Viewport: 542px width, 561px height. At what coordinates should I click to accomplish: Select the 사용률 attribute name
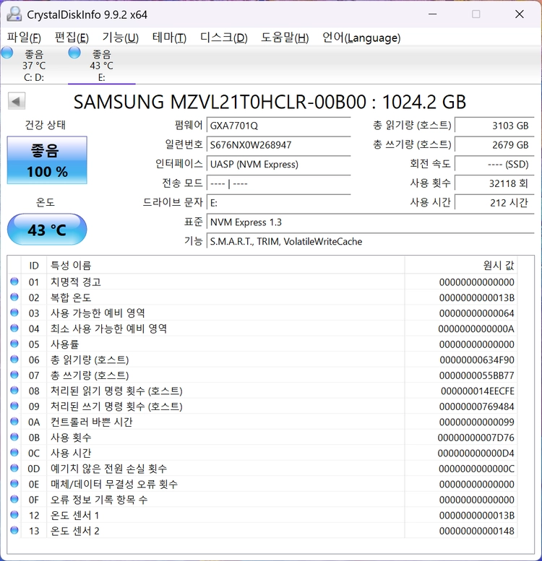tap(64, 344)
